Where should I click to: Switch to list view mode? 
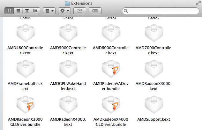[18, 11]
